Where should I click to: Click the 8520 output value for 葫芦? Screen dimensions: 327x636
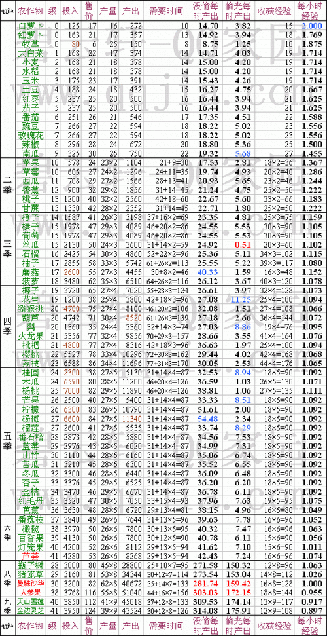133,317
